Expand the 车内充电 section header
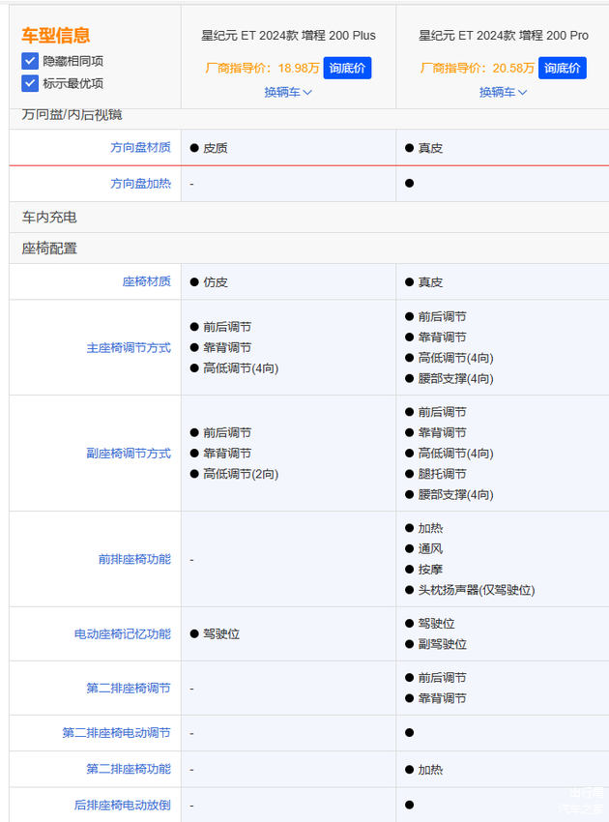Image resolution: width=609 pixels, height=822 pixels. [x=49, y=218]
